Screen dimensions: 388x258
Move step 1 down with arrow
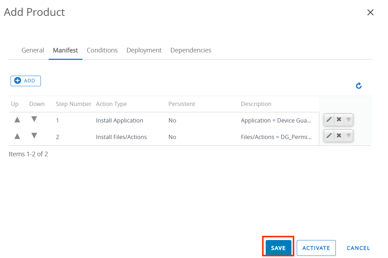pyautogui.click(x=34, y=119)
